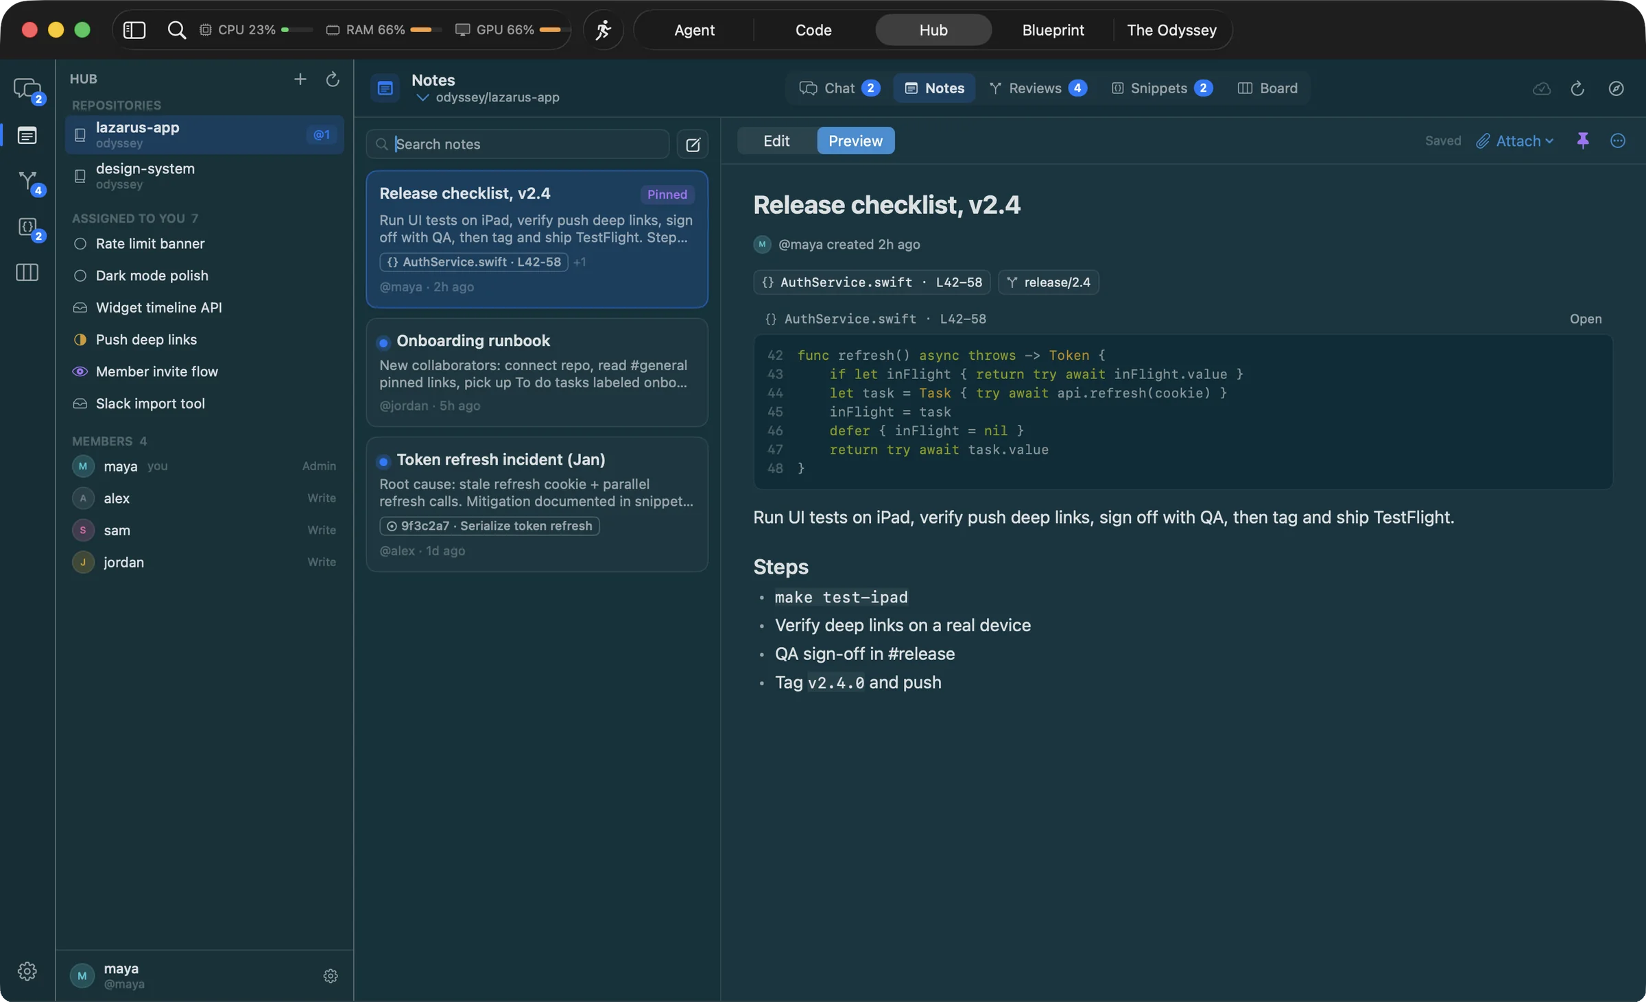
Task: Open the AuthService.swift snippet with Open
Action: pyautogui.click(x=1586, y=319)
